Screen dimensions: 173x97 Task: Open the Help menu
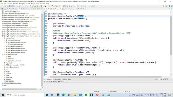coord(48,4)
